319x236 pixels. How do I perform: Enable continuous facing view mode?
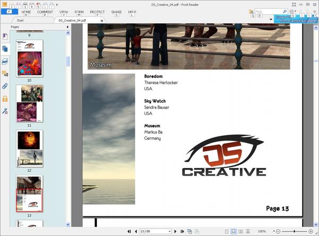point(248,231)
